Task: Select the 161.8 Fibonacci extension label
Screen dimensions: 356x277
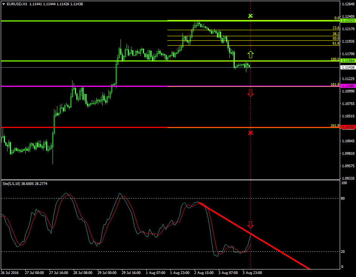Action: pyautogui.click(x=334, y=85)
